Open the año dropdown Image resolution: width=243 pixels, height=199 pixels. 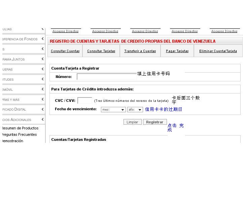click(x=135, y=110)
